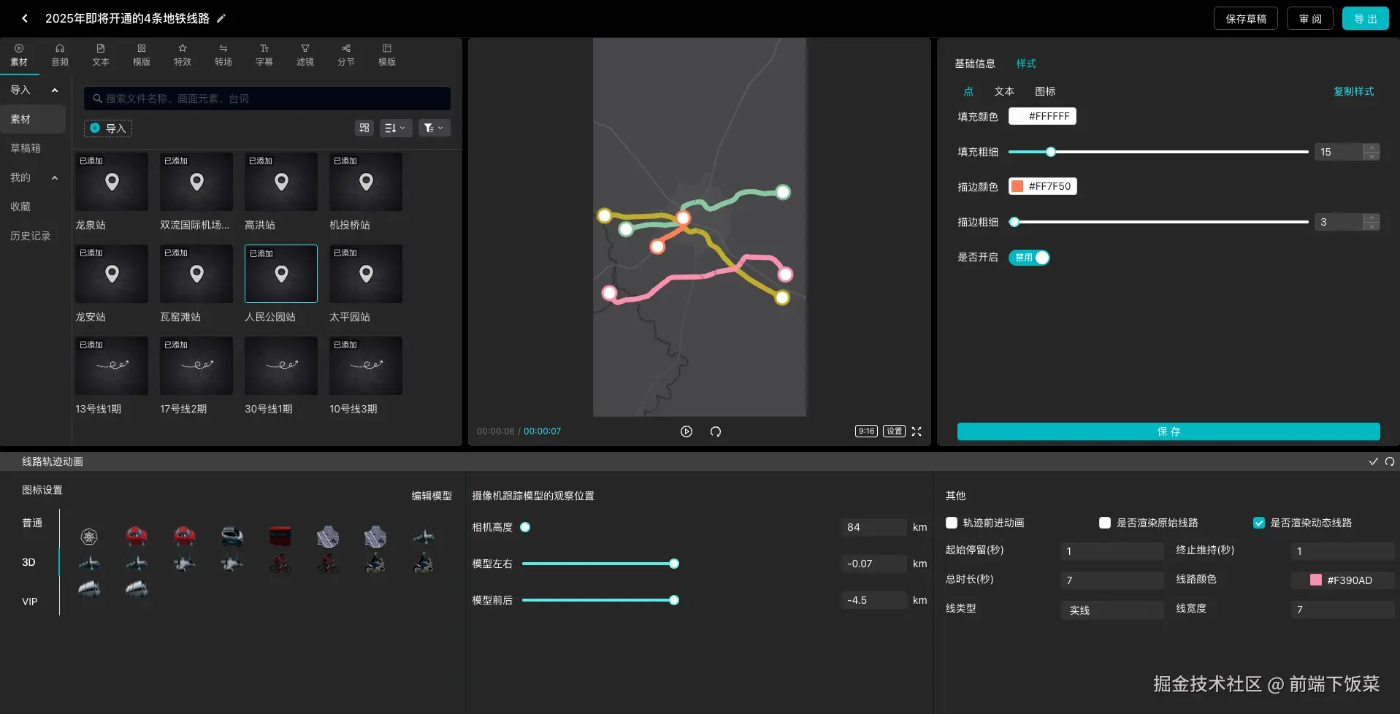Open the 字幕 subtitles tool
Image resolution: width=1400 pixels, height=714 pixels.
(264, 55)
